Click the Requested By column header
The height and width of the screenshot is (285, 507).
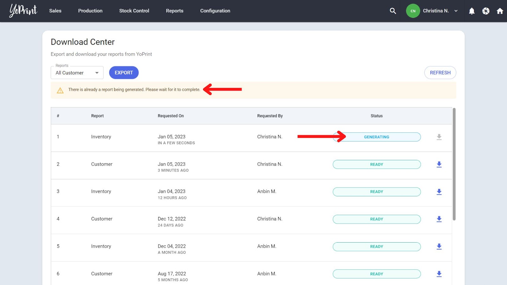pos(270,116)
